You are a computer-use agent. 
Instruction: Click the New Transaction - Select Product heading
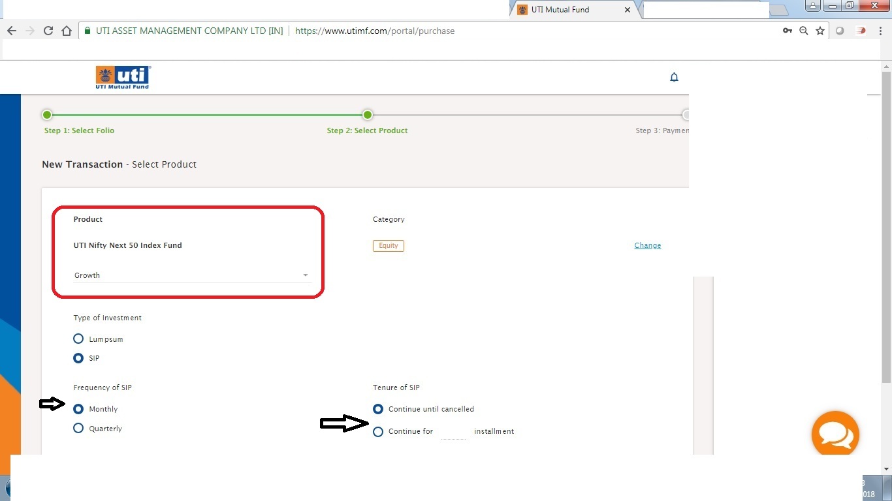[x=119, y=164]
